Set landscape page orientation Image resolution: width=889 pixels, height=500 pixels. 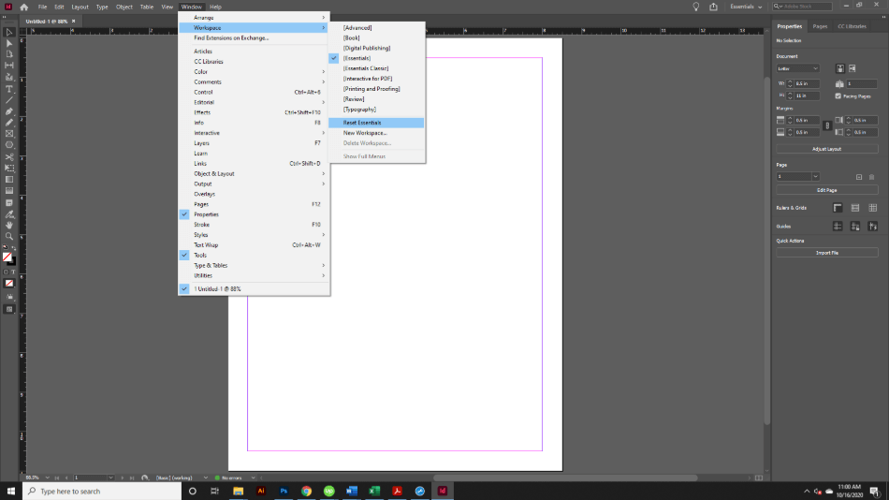click(853, 68)
